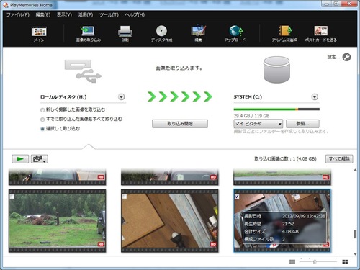
Task: Click the 画像を取り込みます。 message text
Action: (179, 68)
